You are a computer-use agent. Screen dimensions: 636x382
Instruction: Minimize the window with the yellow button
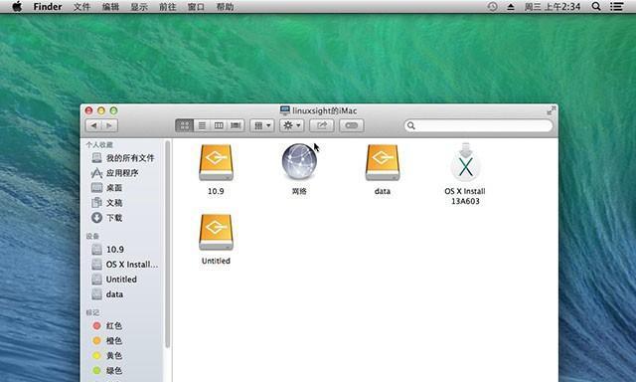(x=101, y=110)
